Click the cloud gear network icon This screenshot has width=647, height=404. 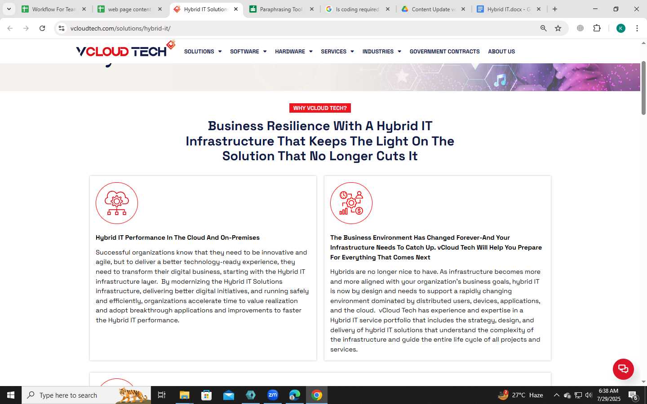[x=117, y=203]
